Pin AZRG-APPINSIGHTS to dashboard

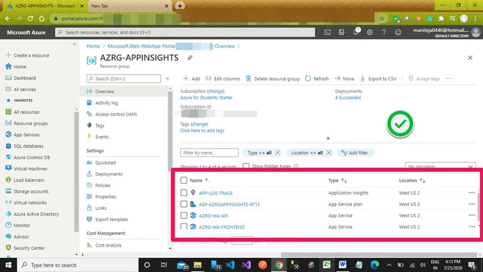click(190, 57)
